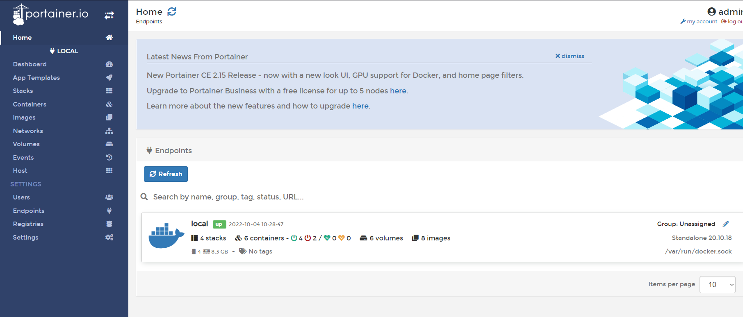Open Dashboard in the sidebar
Screen dimensions: 743x317
tap(30, 64)
